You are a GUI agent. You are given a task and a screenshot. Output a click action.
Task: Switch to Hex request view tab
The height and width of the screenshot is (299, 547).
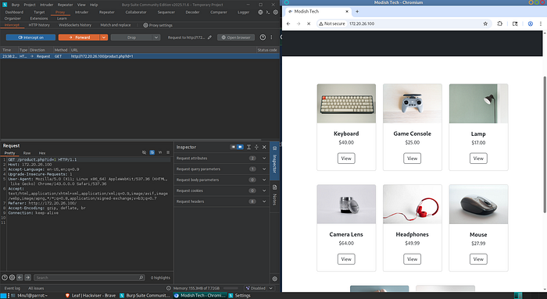click(x=42, y=153)
